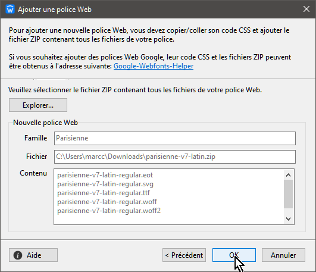Open the Google-Webfonts-Helper link
The width and height of the screenshot is (316, 272).
tap(154, 66)
